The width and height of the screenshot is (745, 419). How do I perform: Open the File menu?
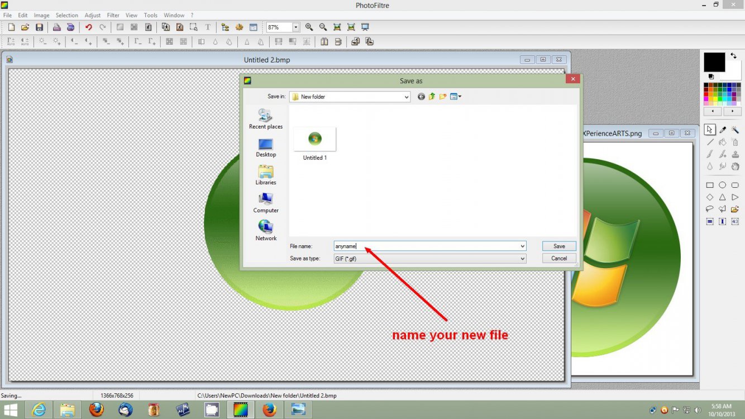click(x=7, y=15)
